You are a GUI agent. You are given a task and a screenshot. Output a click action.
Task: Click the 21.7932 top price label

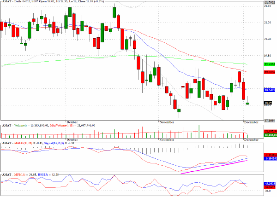(x=270, y=2)
